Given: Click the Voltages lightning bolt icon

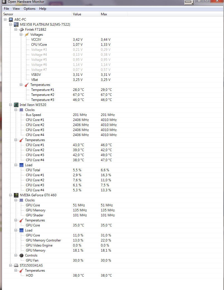Looking at the screenshot, I should click(27, 35).
